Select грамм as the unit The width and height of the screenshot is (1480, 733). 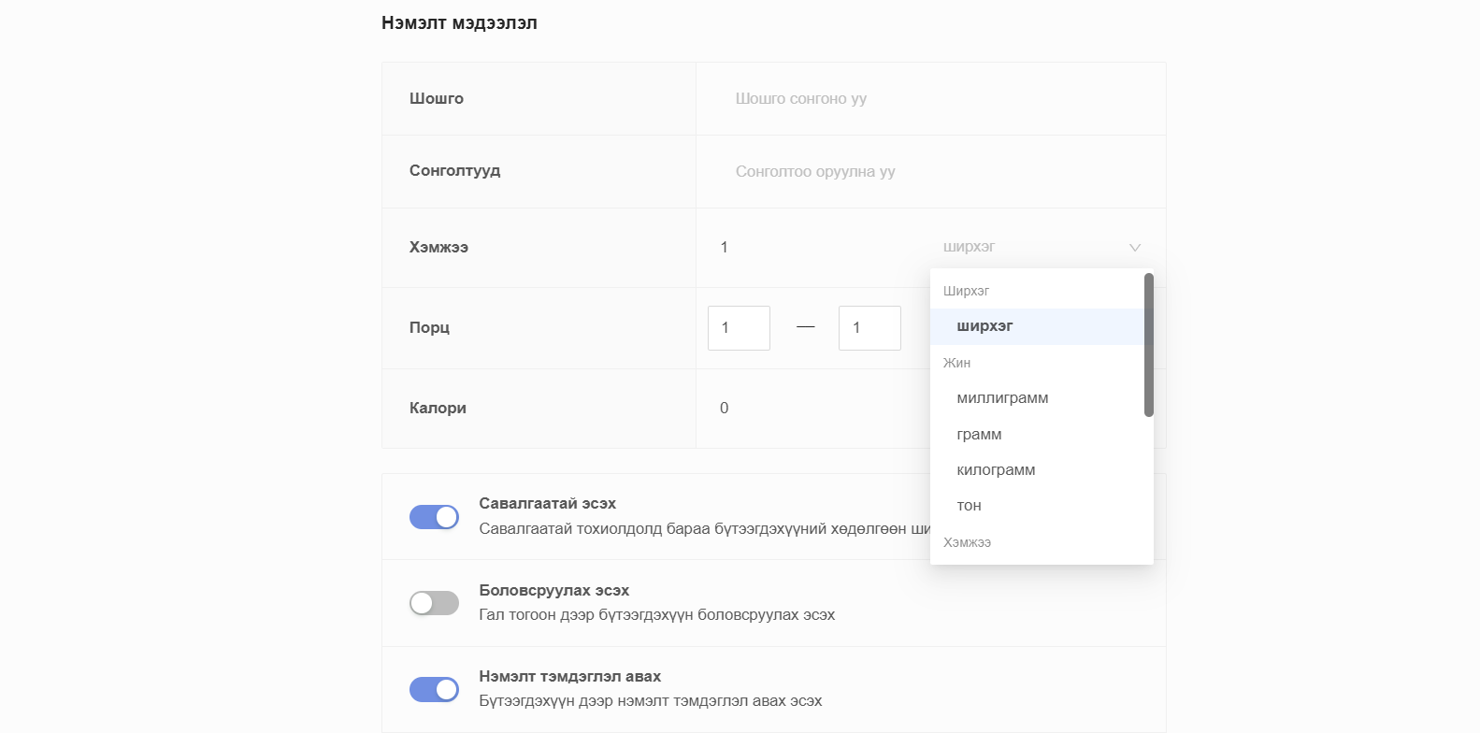click(979, 435)
